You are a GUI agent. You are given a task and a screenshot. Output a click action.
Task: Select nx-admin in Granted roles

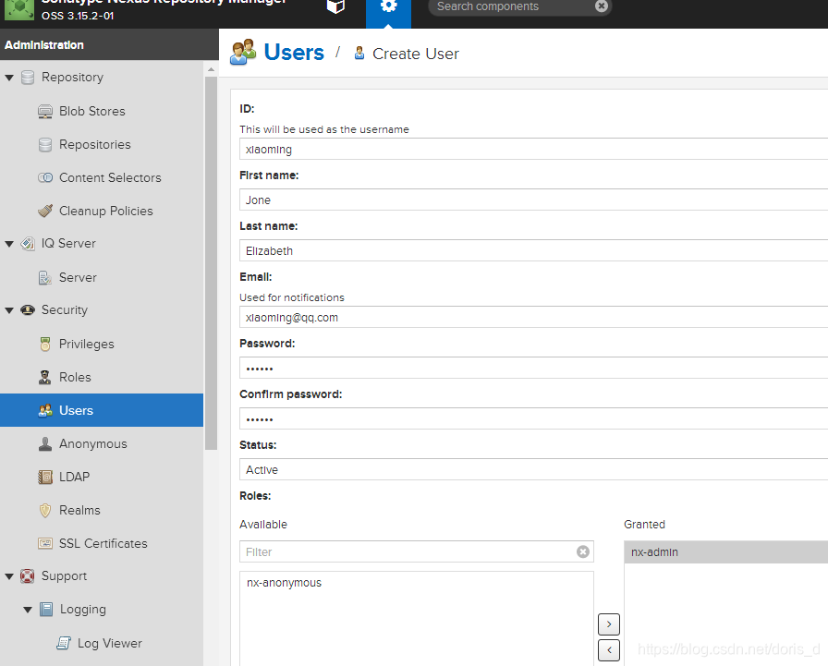click(726, 552)
